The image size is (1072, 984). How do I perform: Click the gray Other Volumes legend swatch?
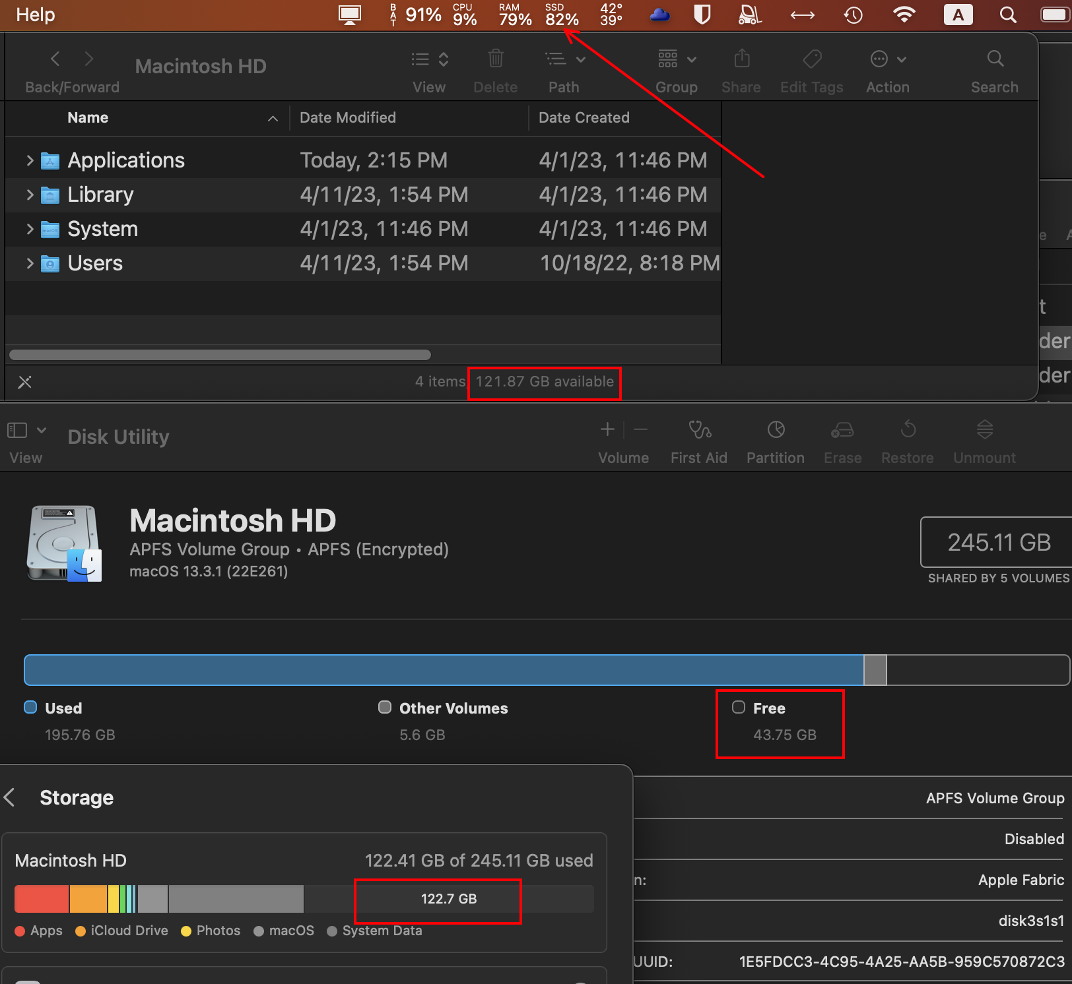pyautogui.click(x=385, y=707)
